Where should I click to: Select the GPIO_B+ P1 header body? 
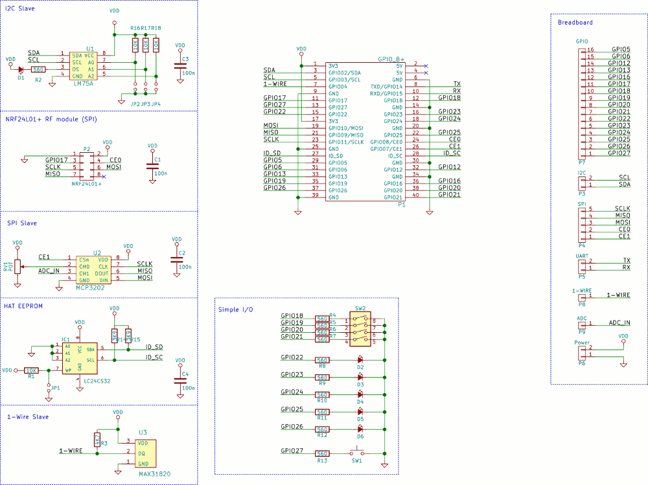click(365, 132)
